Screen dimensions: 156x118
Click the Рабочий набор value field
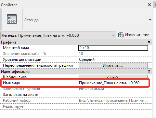[113, 100]
